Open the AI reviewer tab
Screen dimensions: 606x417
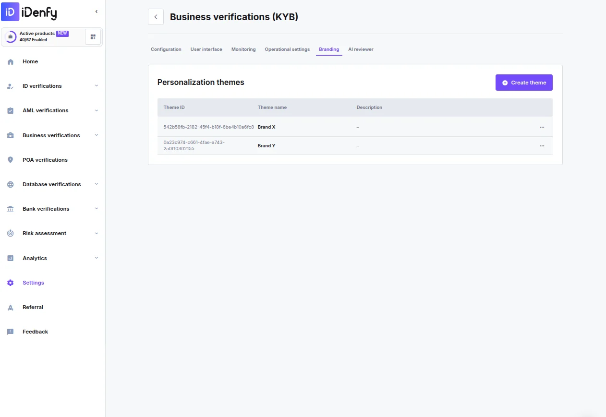361,49
